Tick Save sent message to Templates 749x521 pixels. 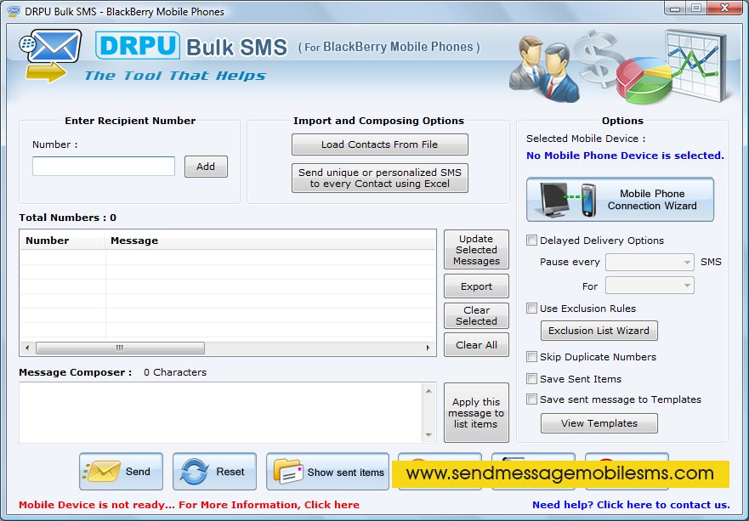pyautogui.click(x=531, y=399)
